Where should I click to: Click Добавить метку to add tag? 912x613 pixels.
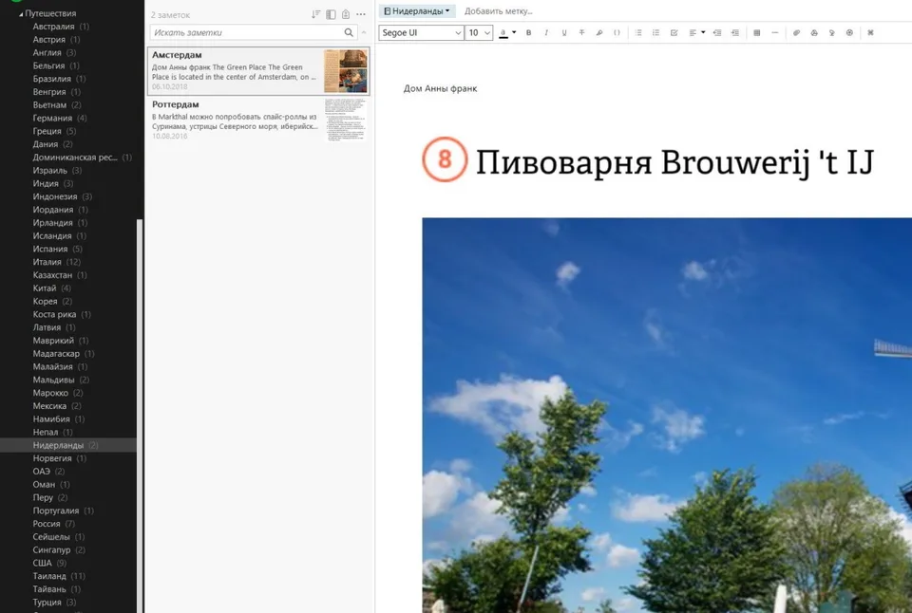(x=499, y=11)
